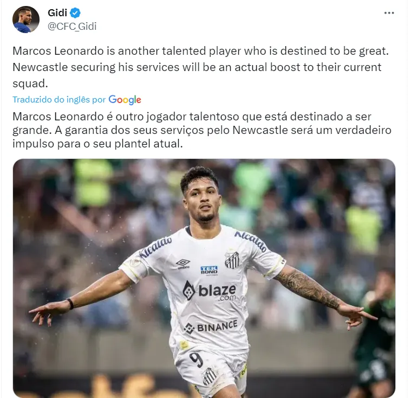Click the number 9 on the shorts
417x398 pixels.
coord(197,360)
